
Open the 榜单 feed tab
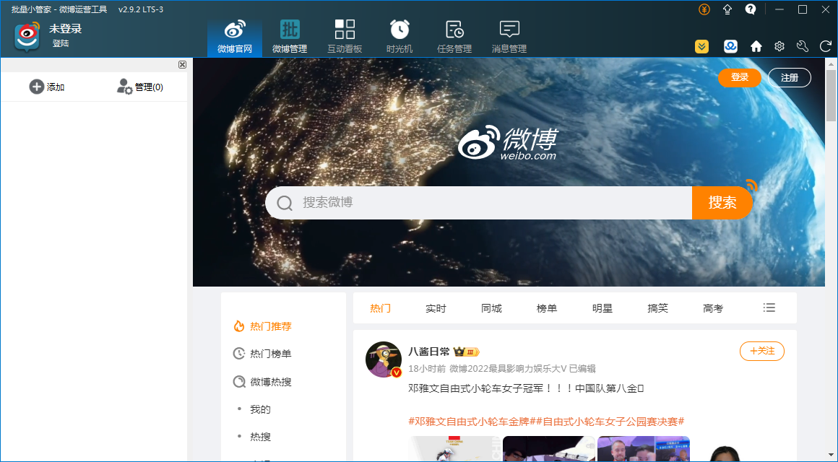click(547, 308)
